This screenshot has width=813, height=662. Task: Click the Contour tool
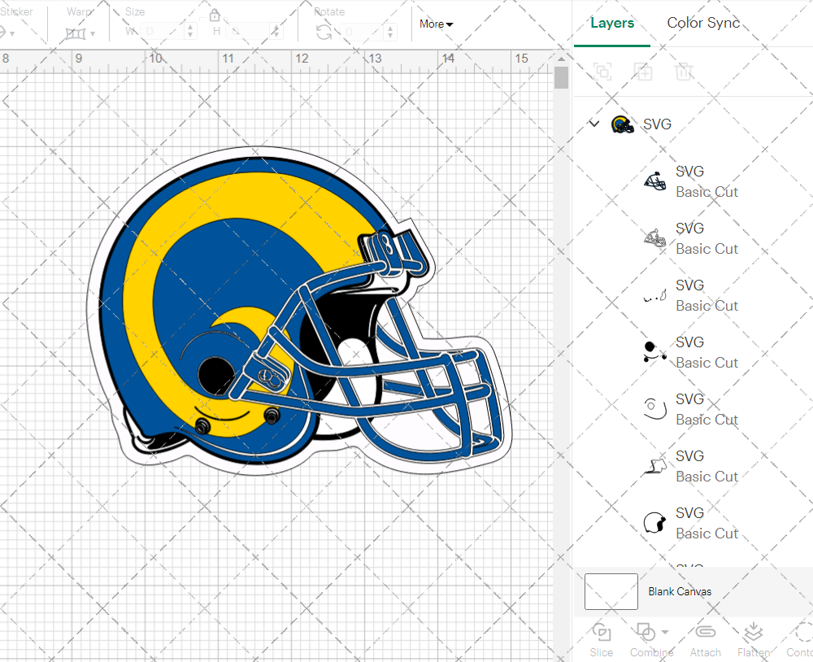click(x=799, y=640)
